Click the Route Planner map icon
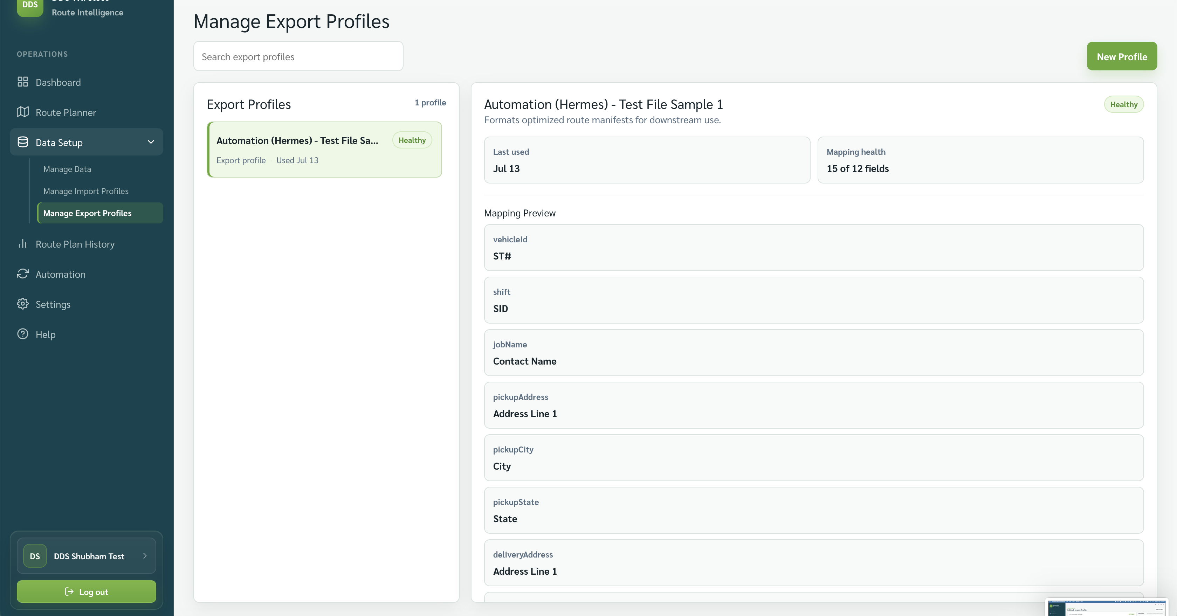 coord(22,112)
